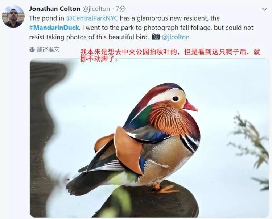Click the duck's red beak in photo
272x219 pixels.
point(190,106)
